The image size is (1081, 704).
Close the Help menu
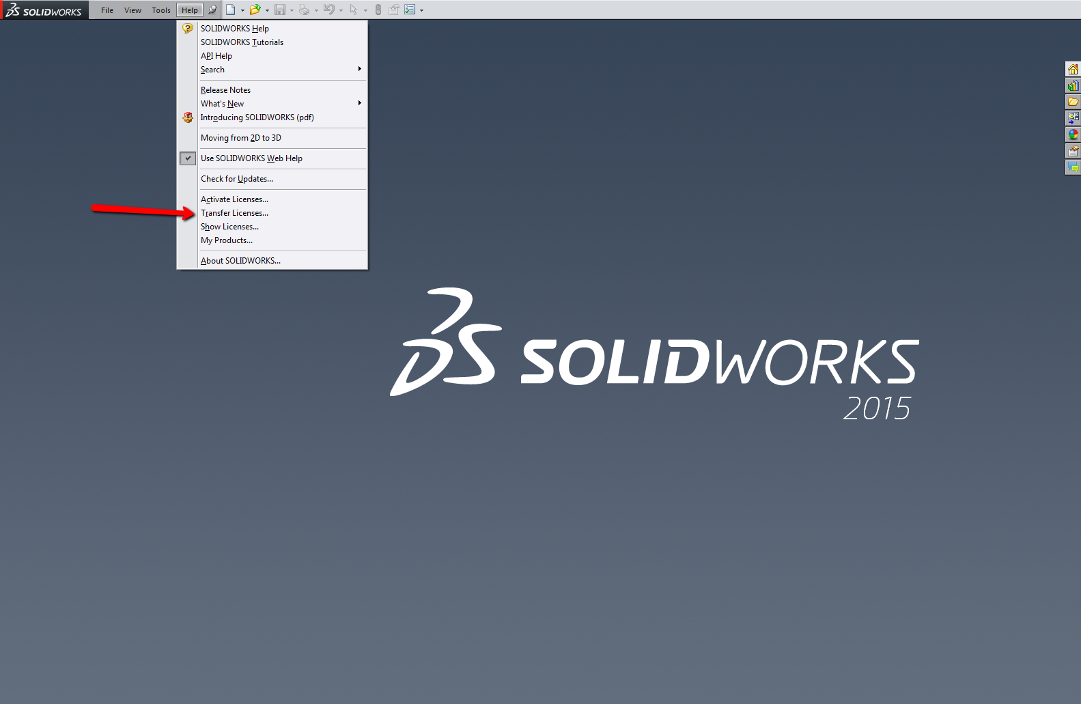190,10
